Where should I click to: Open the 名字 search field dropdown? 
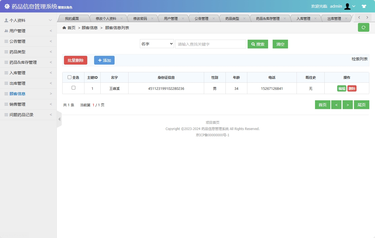point(157,44)
